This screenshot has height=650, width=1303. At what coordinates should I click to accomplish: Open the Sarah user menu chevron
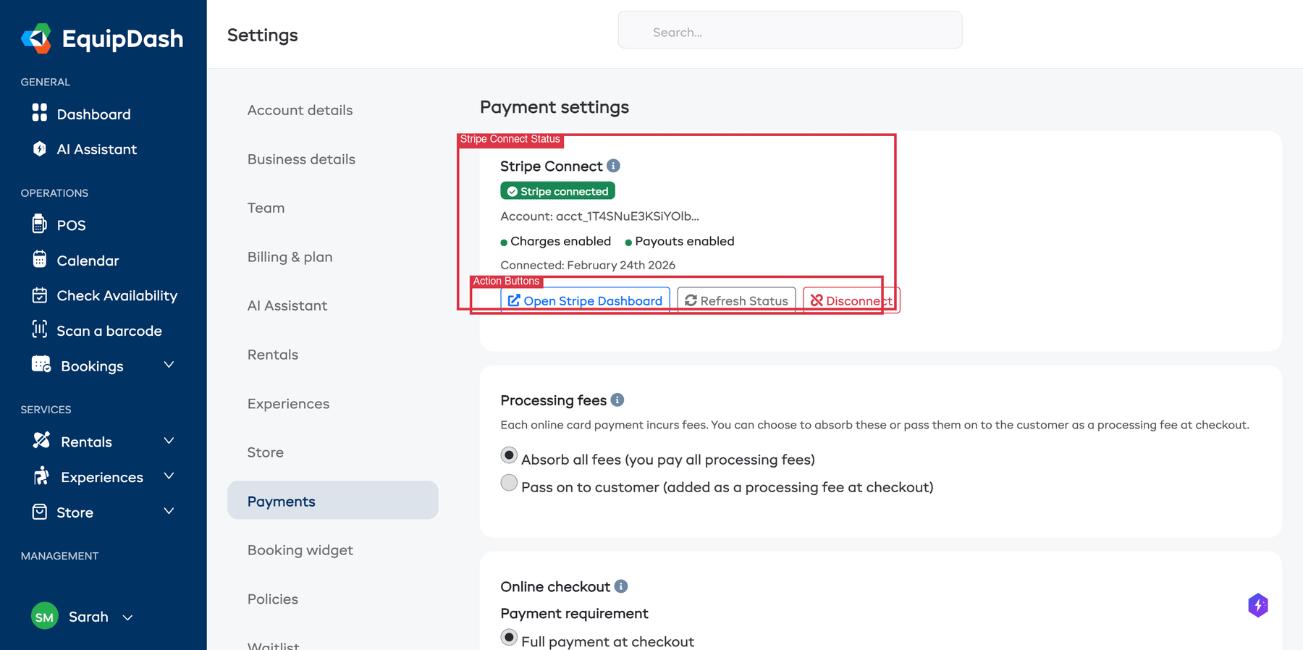pos(127,617)
